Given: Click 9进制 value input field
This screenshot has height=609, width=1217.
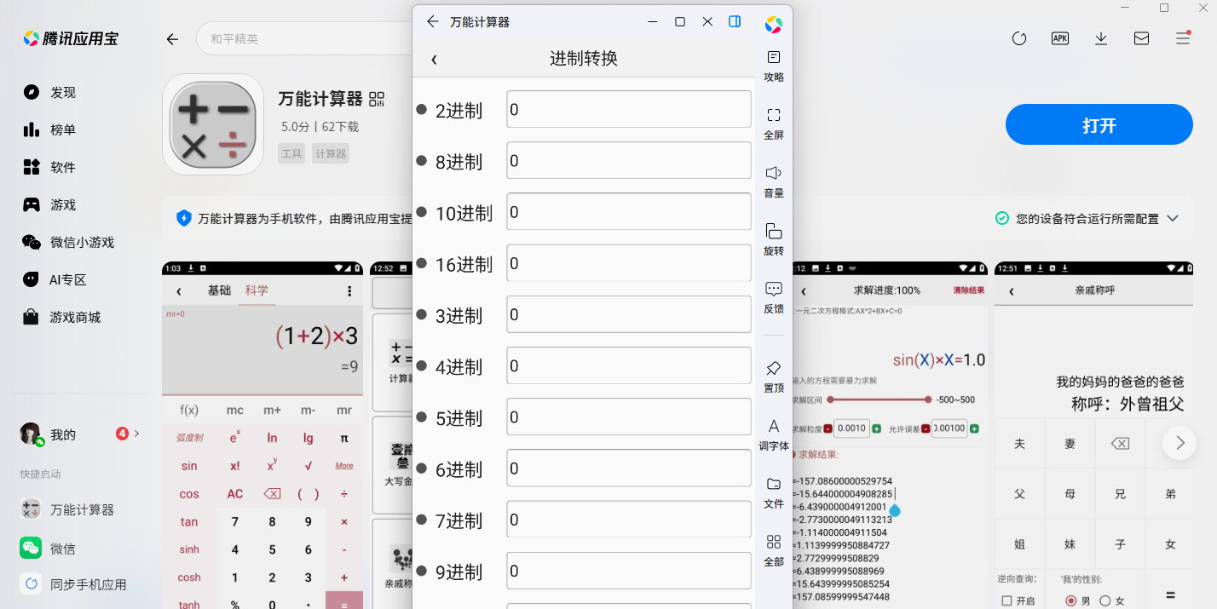Looking at the screenshot, I should coord(629,571).
